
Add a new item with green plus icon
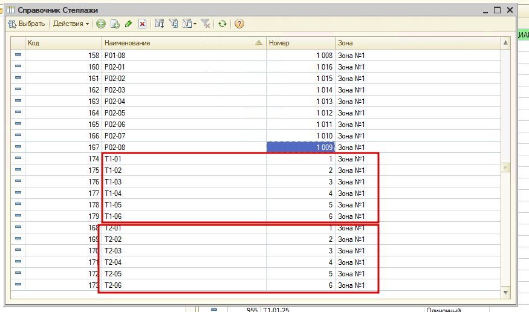pos(100,24)
